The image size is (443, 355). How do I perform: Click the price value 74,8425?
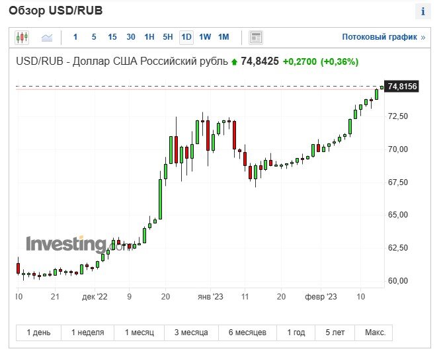[x=260, y=61]
